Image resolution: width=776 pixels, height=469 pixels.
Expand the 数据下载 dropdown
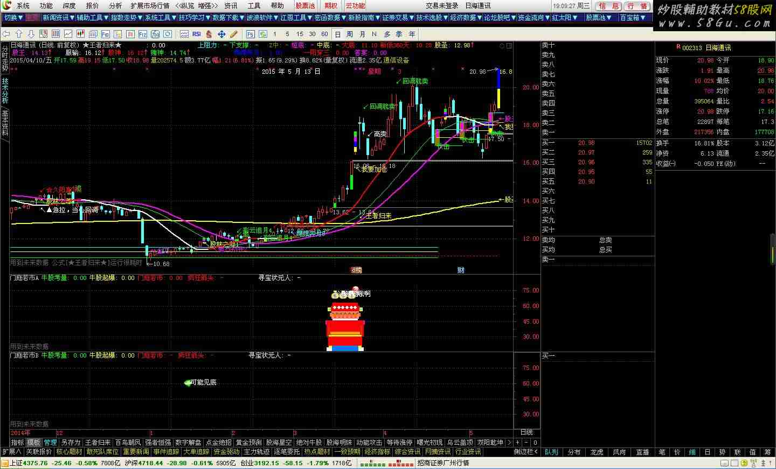tap(228, 18)
